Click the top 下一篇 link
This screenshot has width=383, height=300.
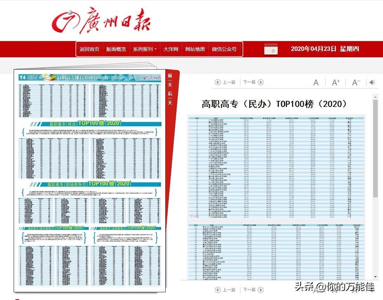point(249,82)
